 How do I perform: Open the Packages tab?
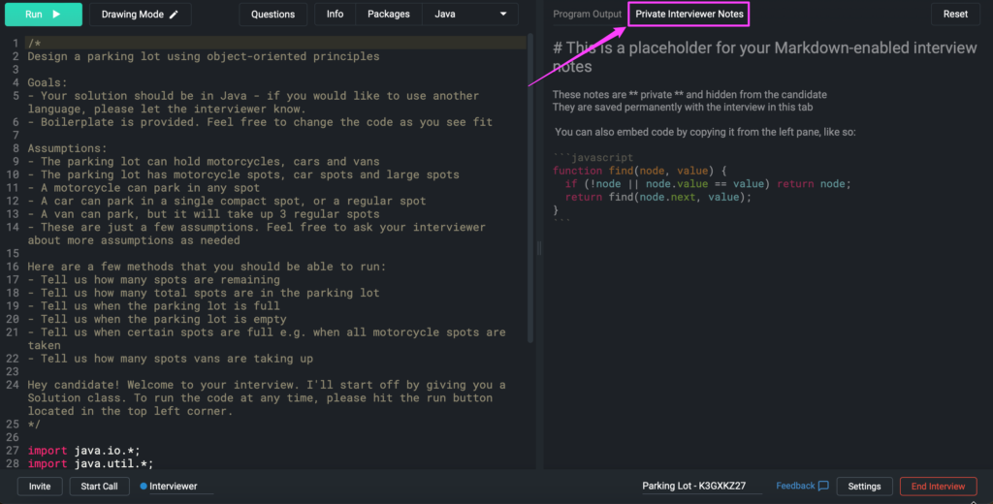pyautogui.click(x=389, y=14)
